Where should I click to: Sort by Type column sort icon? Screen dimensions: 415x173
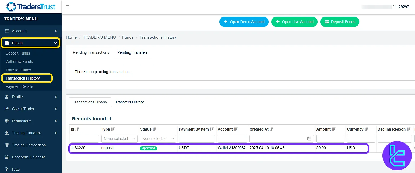point(113,129)
